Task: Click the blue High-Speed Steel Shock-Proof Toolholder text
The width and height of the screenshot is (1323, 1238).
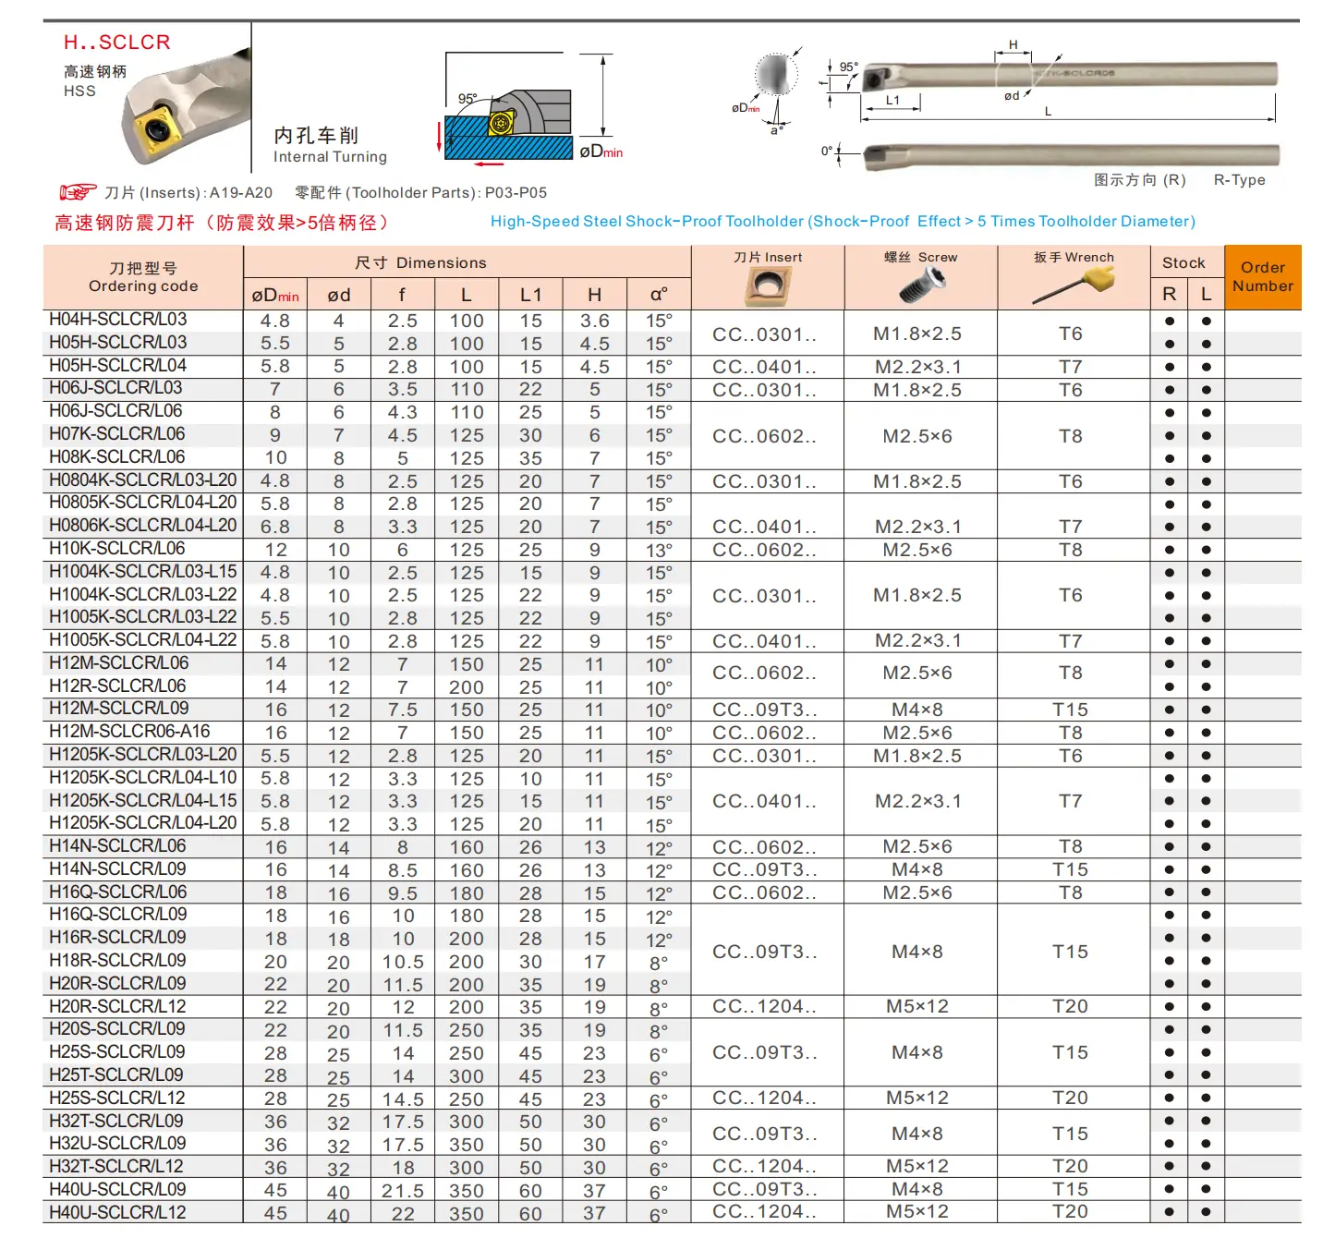Action: pyautogui.click(x=842, y=222)
